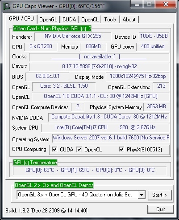The image size is (179, 220).
Task: Click the Physical System Memory label
Action: 116,107
